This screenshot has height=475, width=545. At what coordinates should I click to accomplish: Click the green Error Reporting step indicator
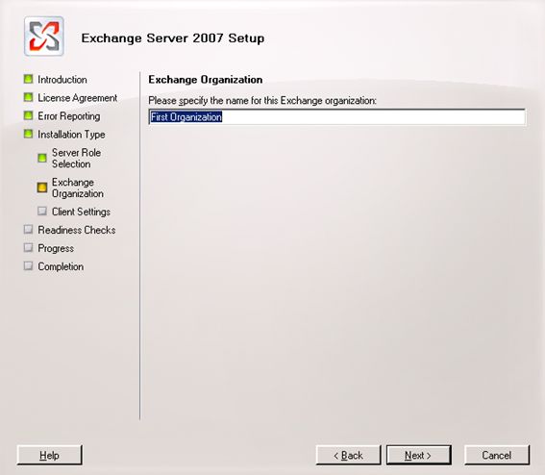[x=28, y=115]
